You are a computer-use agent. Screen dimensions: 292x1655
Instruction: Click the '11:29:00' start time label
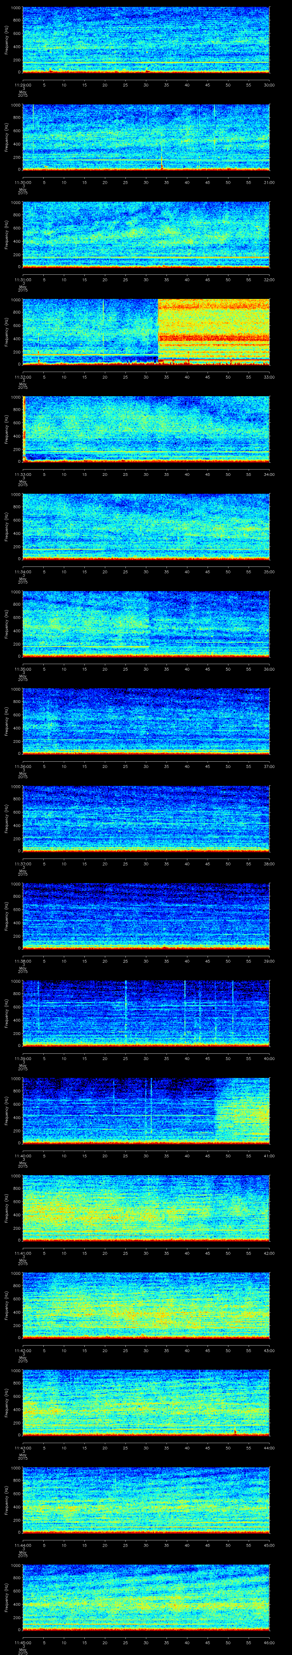(23, 85)
